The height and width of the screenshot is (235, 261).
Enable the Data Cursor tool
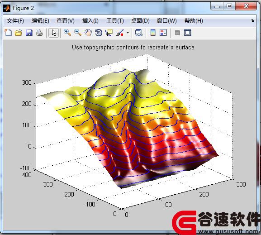pos(109,33)
